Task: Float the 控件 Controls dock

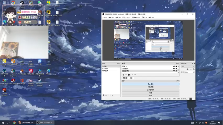Action: click(177, 81)
